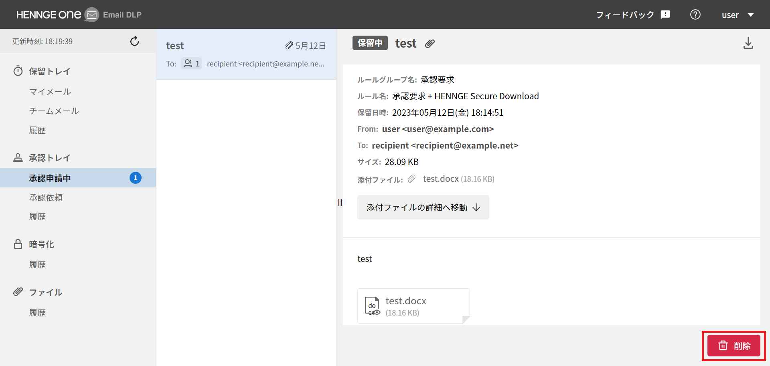Click the paperclip icon by 5月12日 date
The width and height of the screenshot is (770, 366).
[x=289, y=46]
